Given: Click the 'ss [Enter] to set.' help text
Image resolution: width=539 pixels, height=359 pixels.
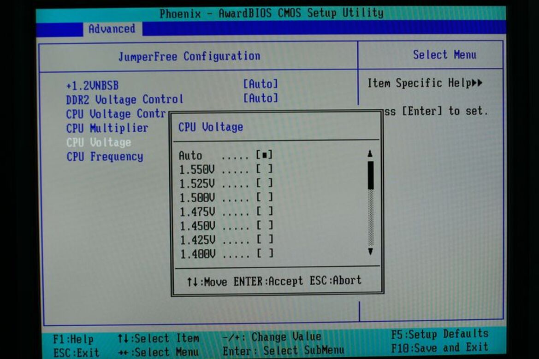Looking at the screenshot, I should (x=436, y=111).
